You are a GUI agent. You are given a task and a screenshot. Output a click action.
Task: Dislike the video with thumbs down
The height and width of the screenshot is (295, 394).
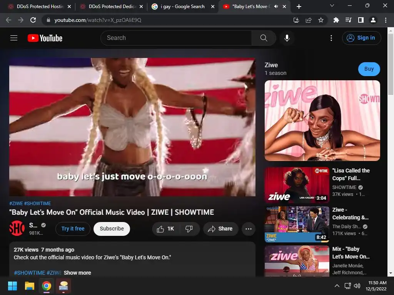(x=189, y=229)
